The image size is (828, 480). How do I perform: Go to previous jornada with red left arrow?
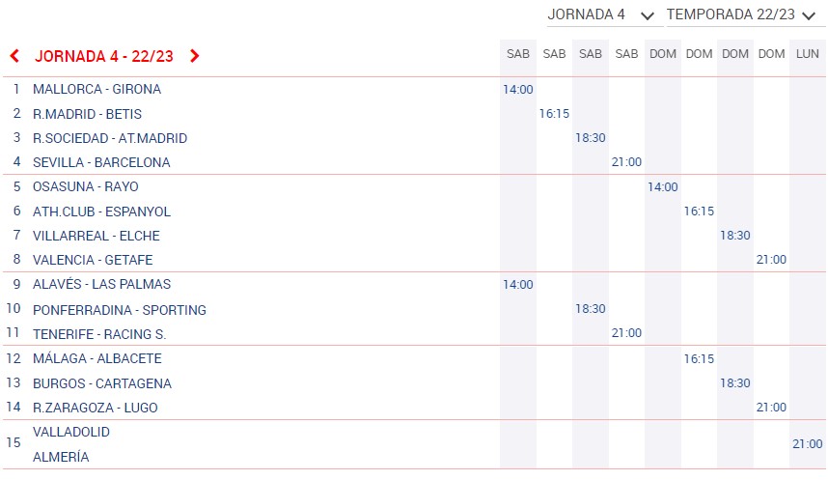click(14, 56)
